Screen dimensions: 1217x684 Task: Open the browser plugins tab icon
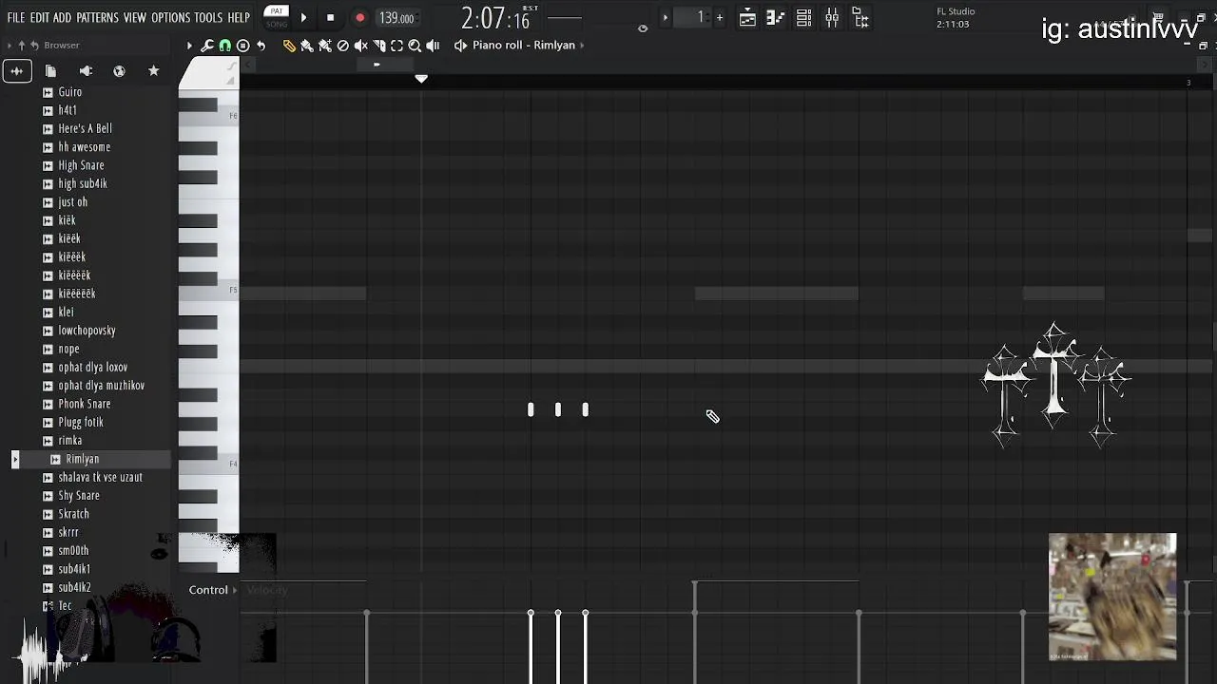(x=86, y=71)
